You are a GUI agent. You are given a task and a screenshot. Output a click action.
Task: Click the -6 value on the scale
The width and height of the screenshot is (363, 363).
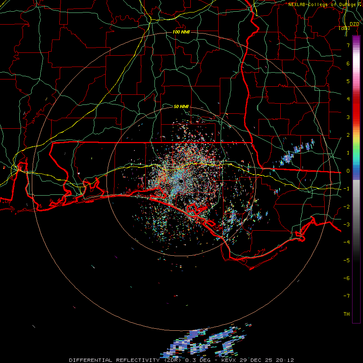(x=346, y=278)
